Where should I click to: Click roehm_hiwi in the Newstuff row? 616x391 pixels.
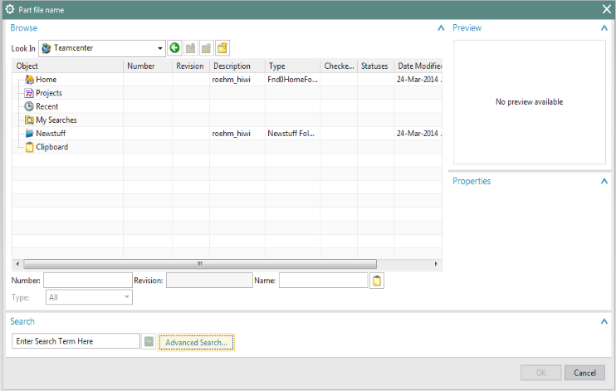point(231,133)
